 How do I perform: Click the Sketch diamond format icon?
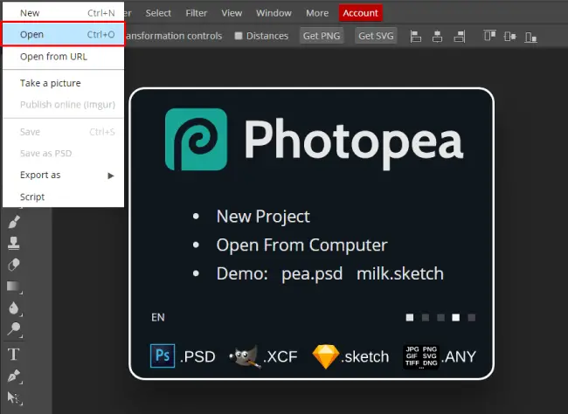[x=326, y=356]
